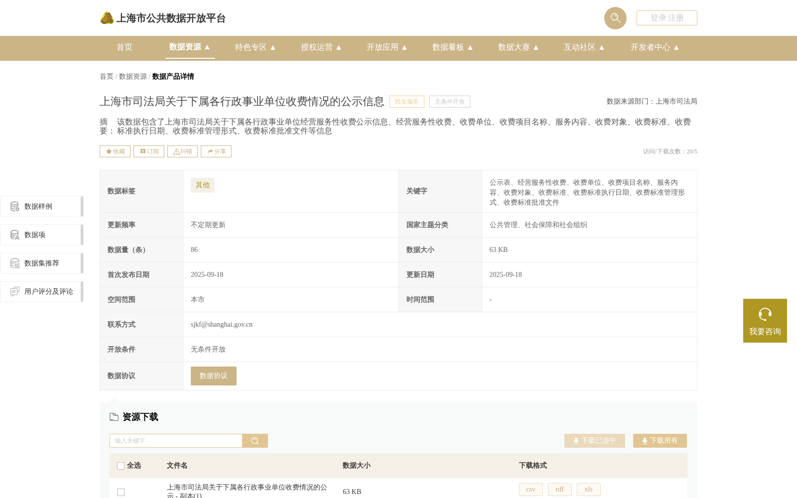
Task: Click the 无条件开放 tag near title
Action: (450, 102)
